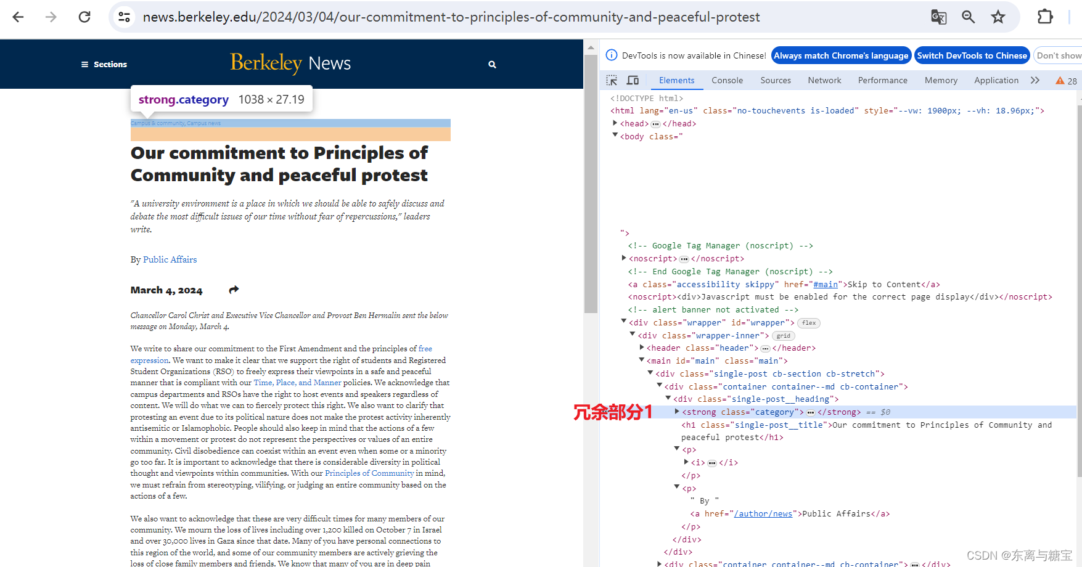Collapse main id main node
Screen dimensions: 1082x567
pos(642,360)
